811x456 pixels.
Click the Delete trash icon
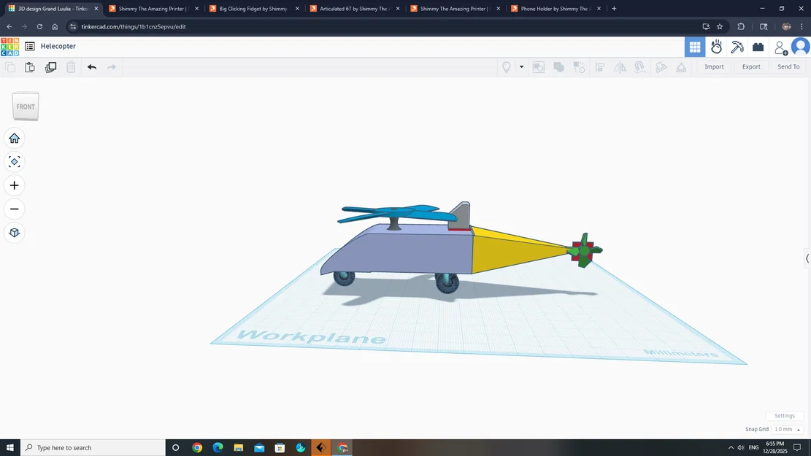71,67
